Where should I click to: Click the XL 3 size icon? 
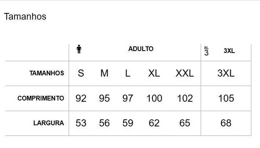point(206,51)
